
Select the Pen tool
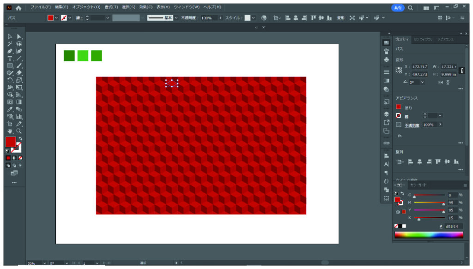(10, 51)
